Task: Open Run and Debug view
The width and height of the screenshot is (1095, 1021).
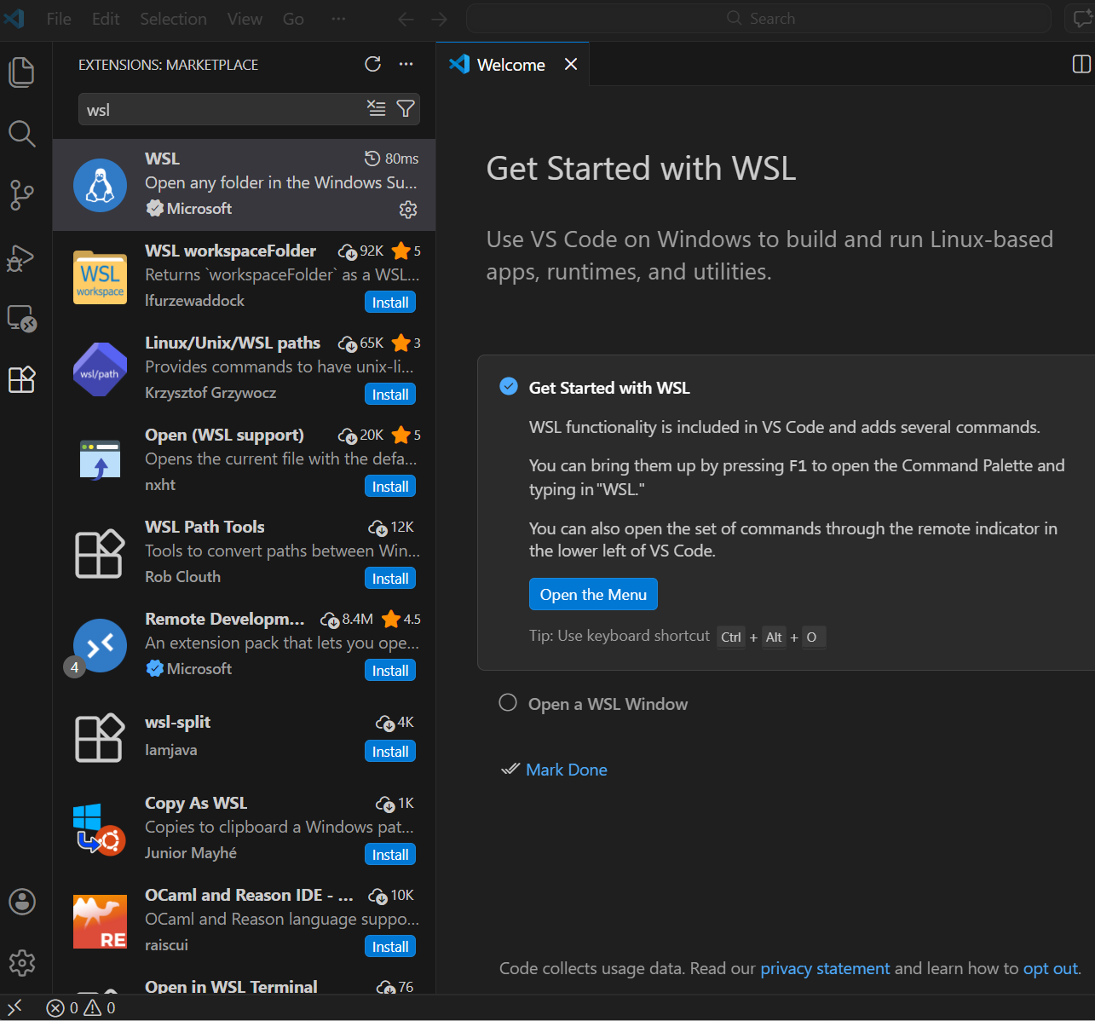Action: pyautogui.click(x=21, y=257)
